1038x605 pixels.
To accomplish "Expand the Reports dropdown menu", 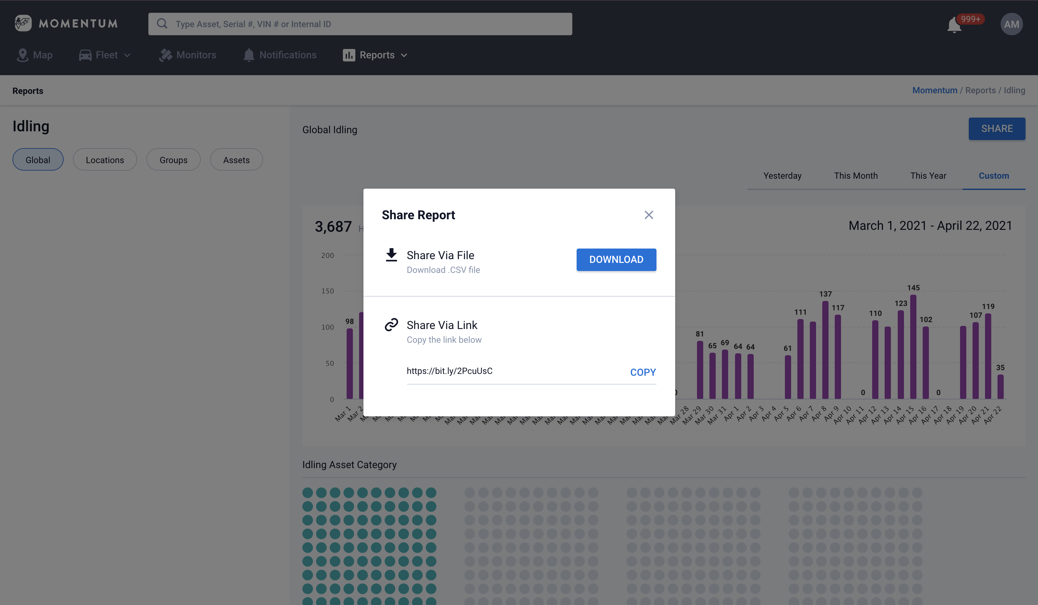I will (375, 55).
